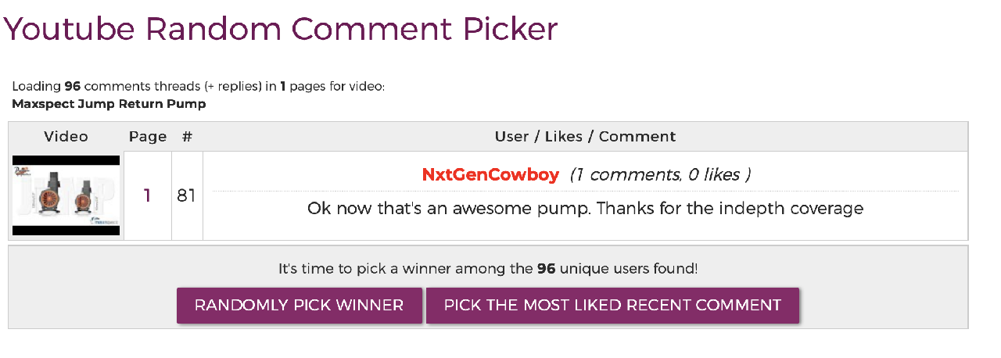Click the RANDOMLY PICK WINNER button
Image resolution: width=1001 pixels, height=358 pixels.
click(x=300, y=306)
